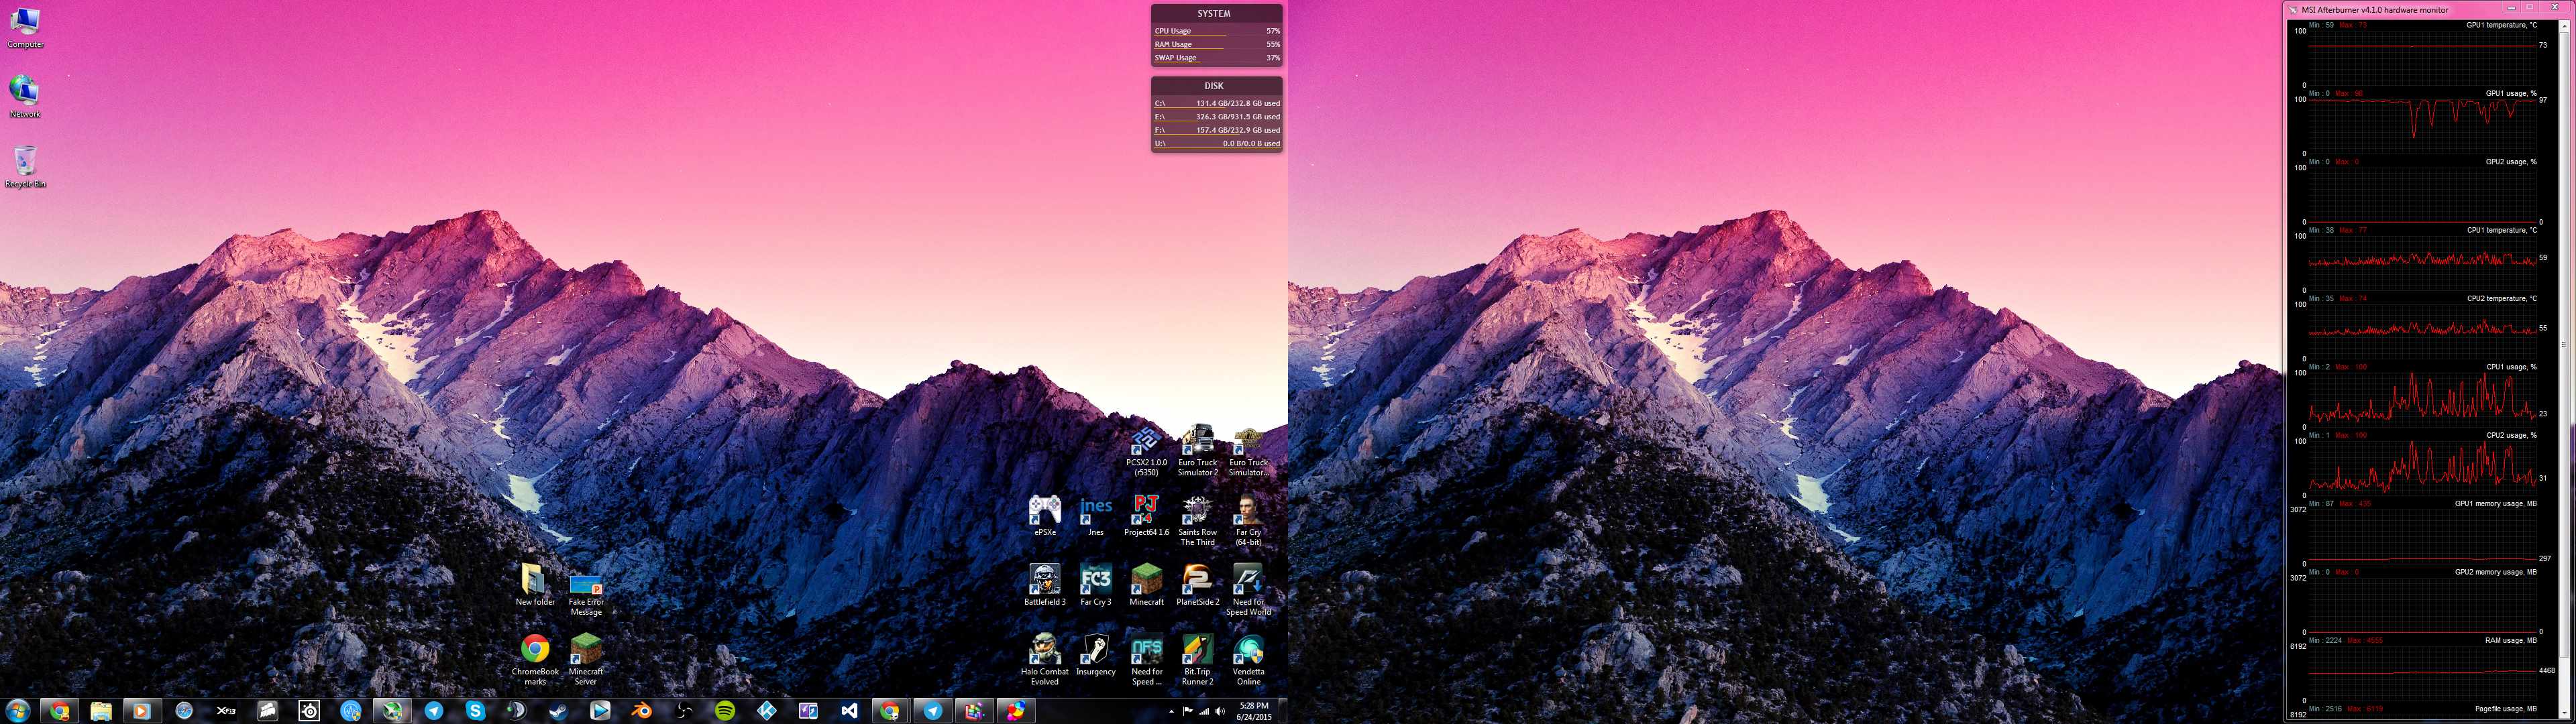This screenshot has width=2576, height=724.
Task: Launch the Project64 1.6 shortcut
Action: pos(1146,516)
